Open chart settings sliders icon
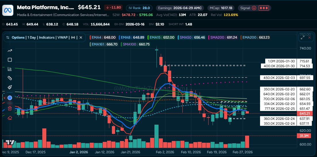317x157 pixels. pos(8,37)
